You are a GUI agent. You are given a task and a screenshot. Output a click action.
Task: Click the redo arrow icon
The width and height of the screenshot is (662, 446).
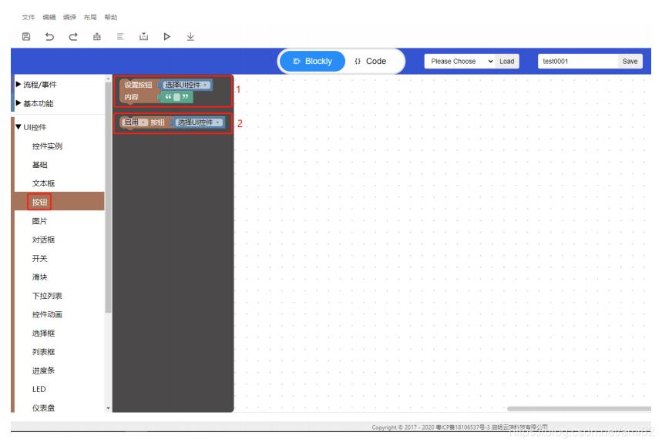(73, 37)
